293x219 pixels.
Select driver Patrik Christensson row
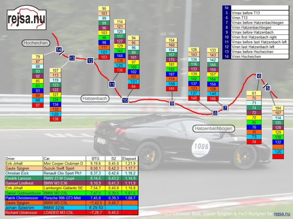click(71, 198)
